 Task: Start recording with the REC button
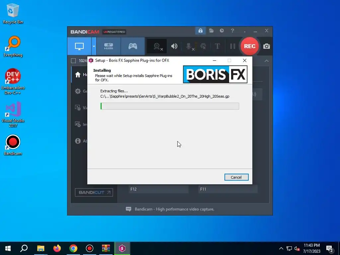pyautogui.click(x=250, y=46)
